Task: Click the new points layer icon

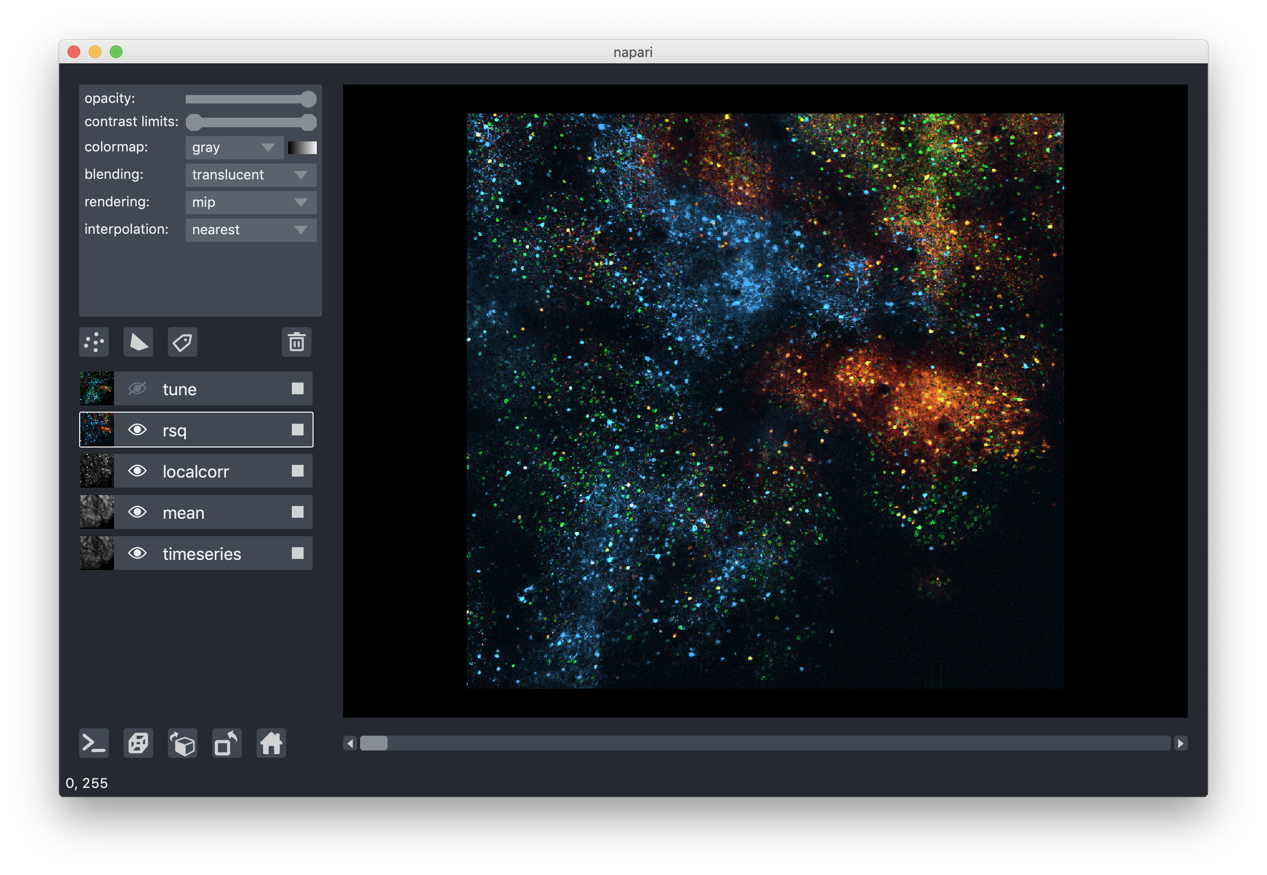Action: 94,342
